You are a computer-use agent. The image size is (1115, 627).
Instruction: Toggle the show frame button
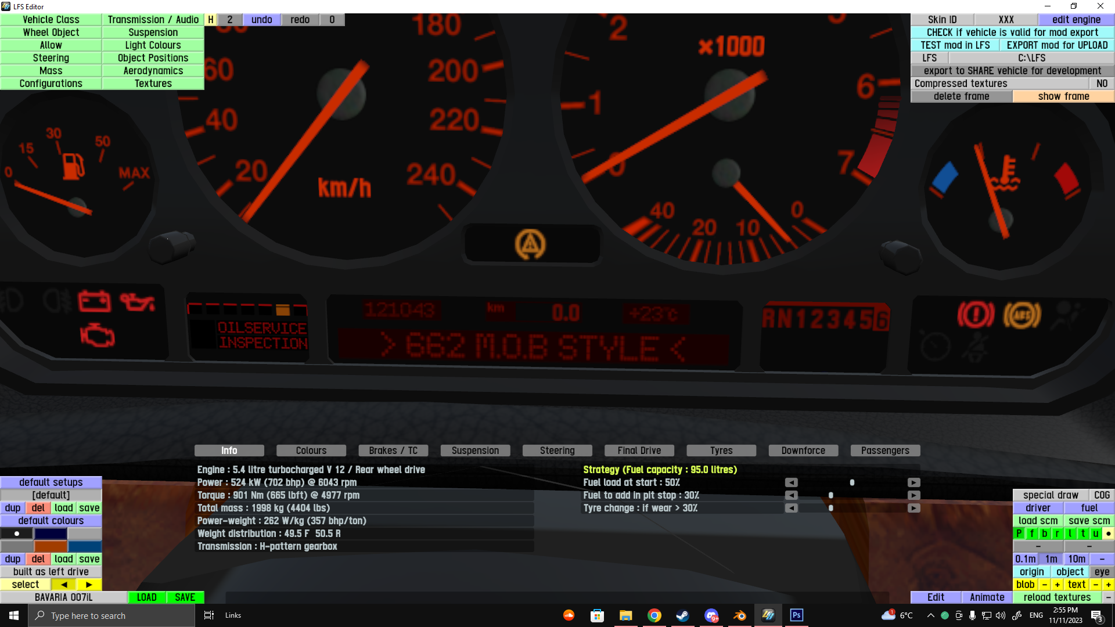(x=1063, y=96)
